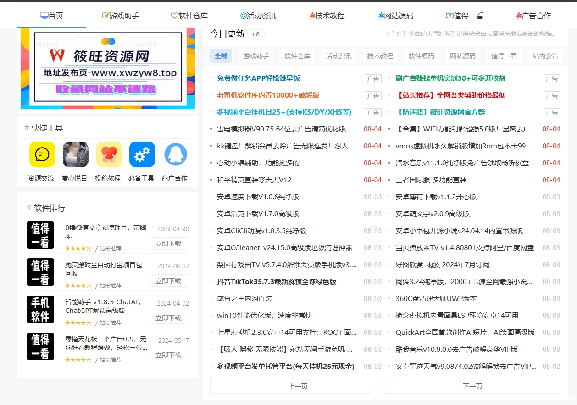Click the 抖音TikTok35.7.3 unlock article
The image size is (577, 405).
click(277, 281)
